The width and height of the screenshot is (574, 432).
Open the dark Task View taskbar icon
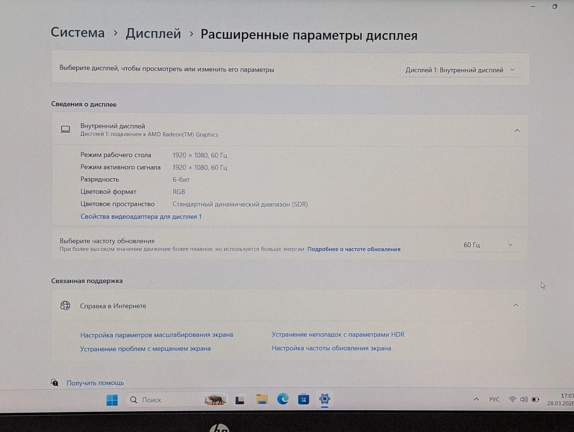point(240,400)
